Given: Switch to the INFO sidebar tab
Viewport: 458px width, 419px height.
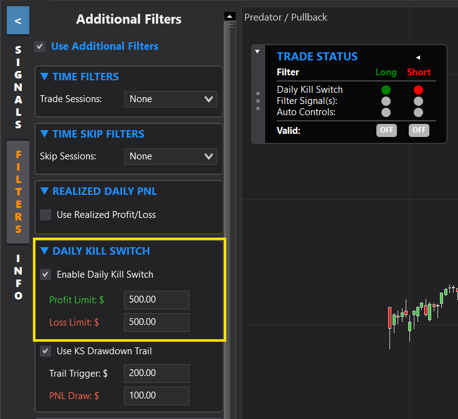Looking at the screenshot, I should point(18,276).
